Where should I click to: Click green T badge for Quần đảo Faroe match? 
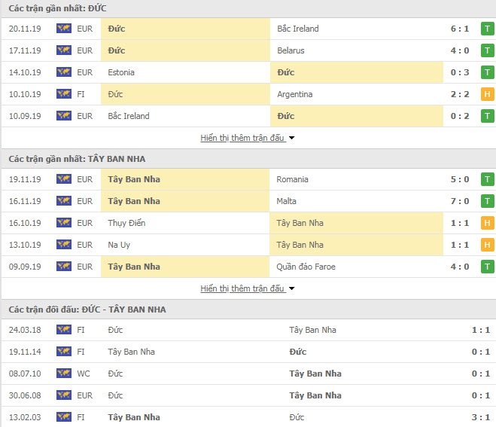click(x=487, y=267)
